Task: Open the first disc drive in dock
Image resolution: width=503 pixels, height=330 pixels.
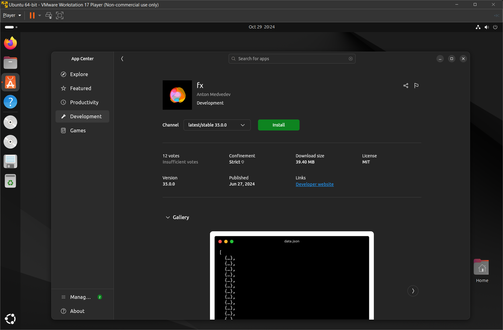Action: click(10, 122)
